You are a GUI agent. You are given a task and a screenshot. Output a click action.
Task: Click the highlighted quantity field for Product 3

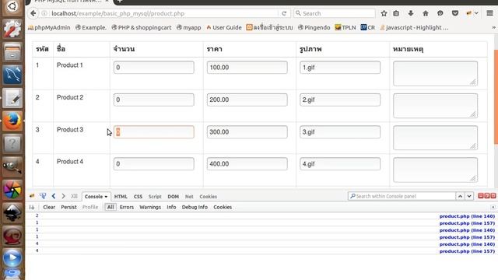tap(154, 131)
